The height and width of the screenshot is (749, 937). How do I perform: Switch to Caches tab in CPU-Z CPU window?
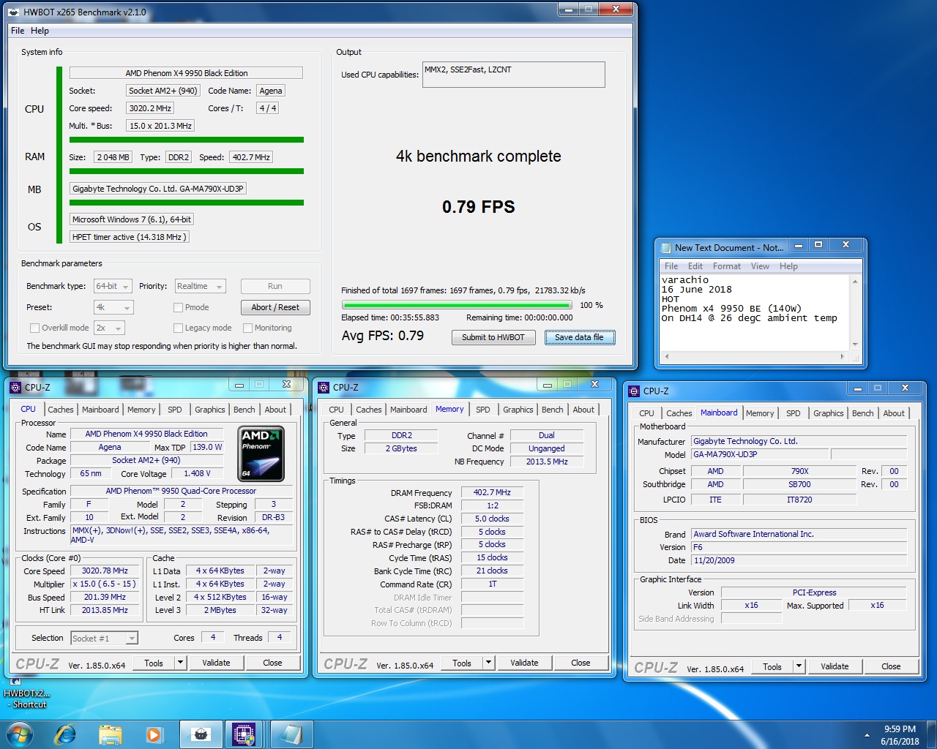click(x=60, y=410)
